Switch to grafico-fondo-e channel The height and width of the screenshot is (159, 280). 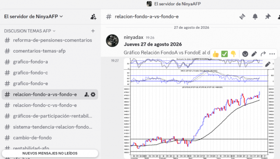[x=50, y=84]
